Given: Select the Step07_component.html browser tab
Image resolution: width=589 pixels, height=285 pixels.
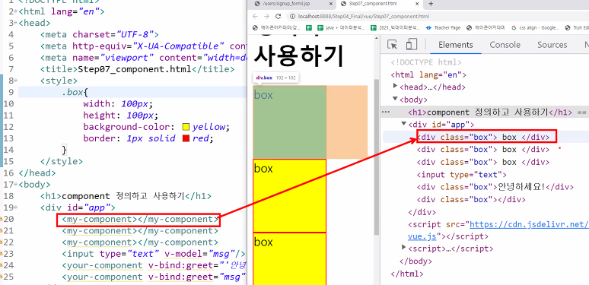Looking at the screenshot, I should pos(380,4).
